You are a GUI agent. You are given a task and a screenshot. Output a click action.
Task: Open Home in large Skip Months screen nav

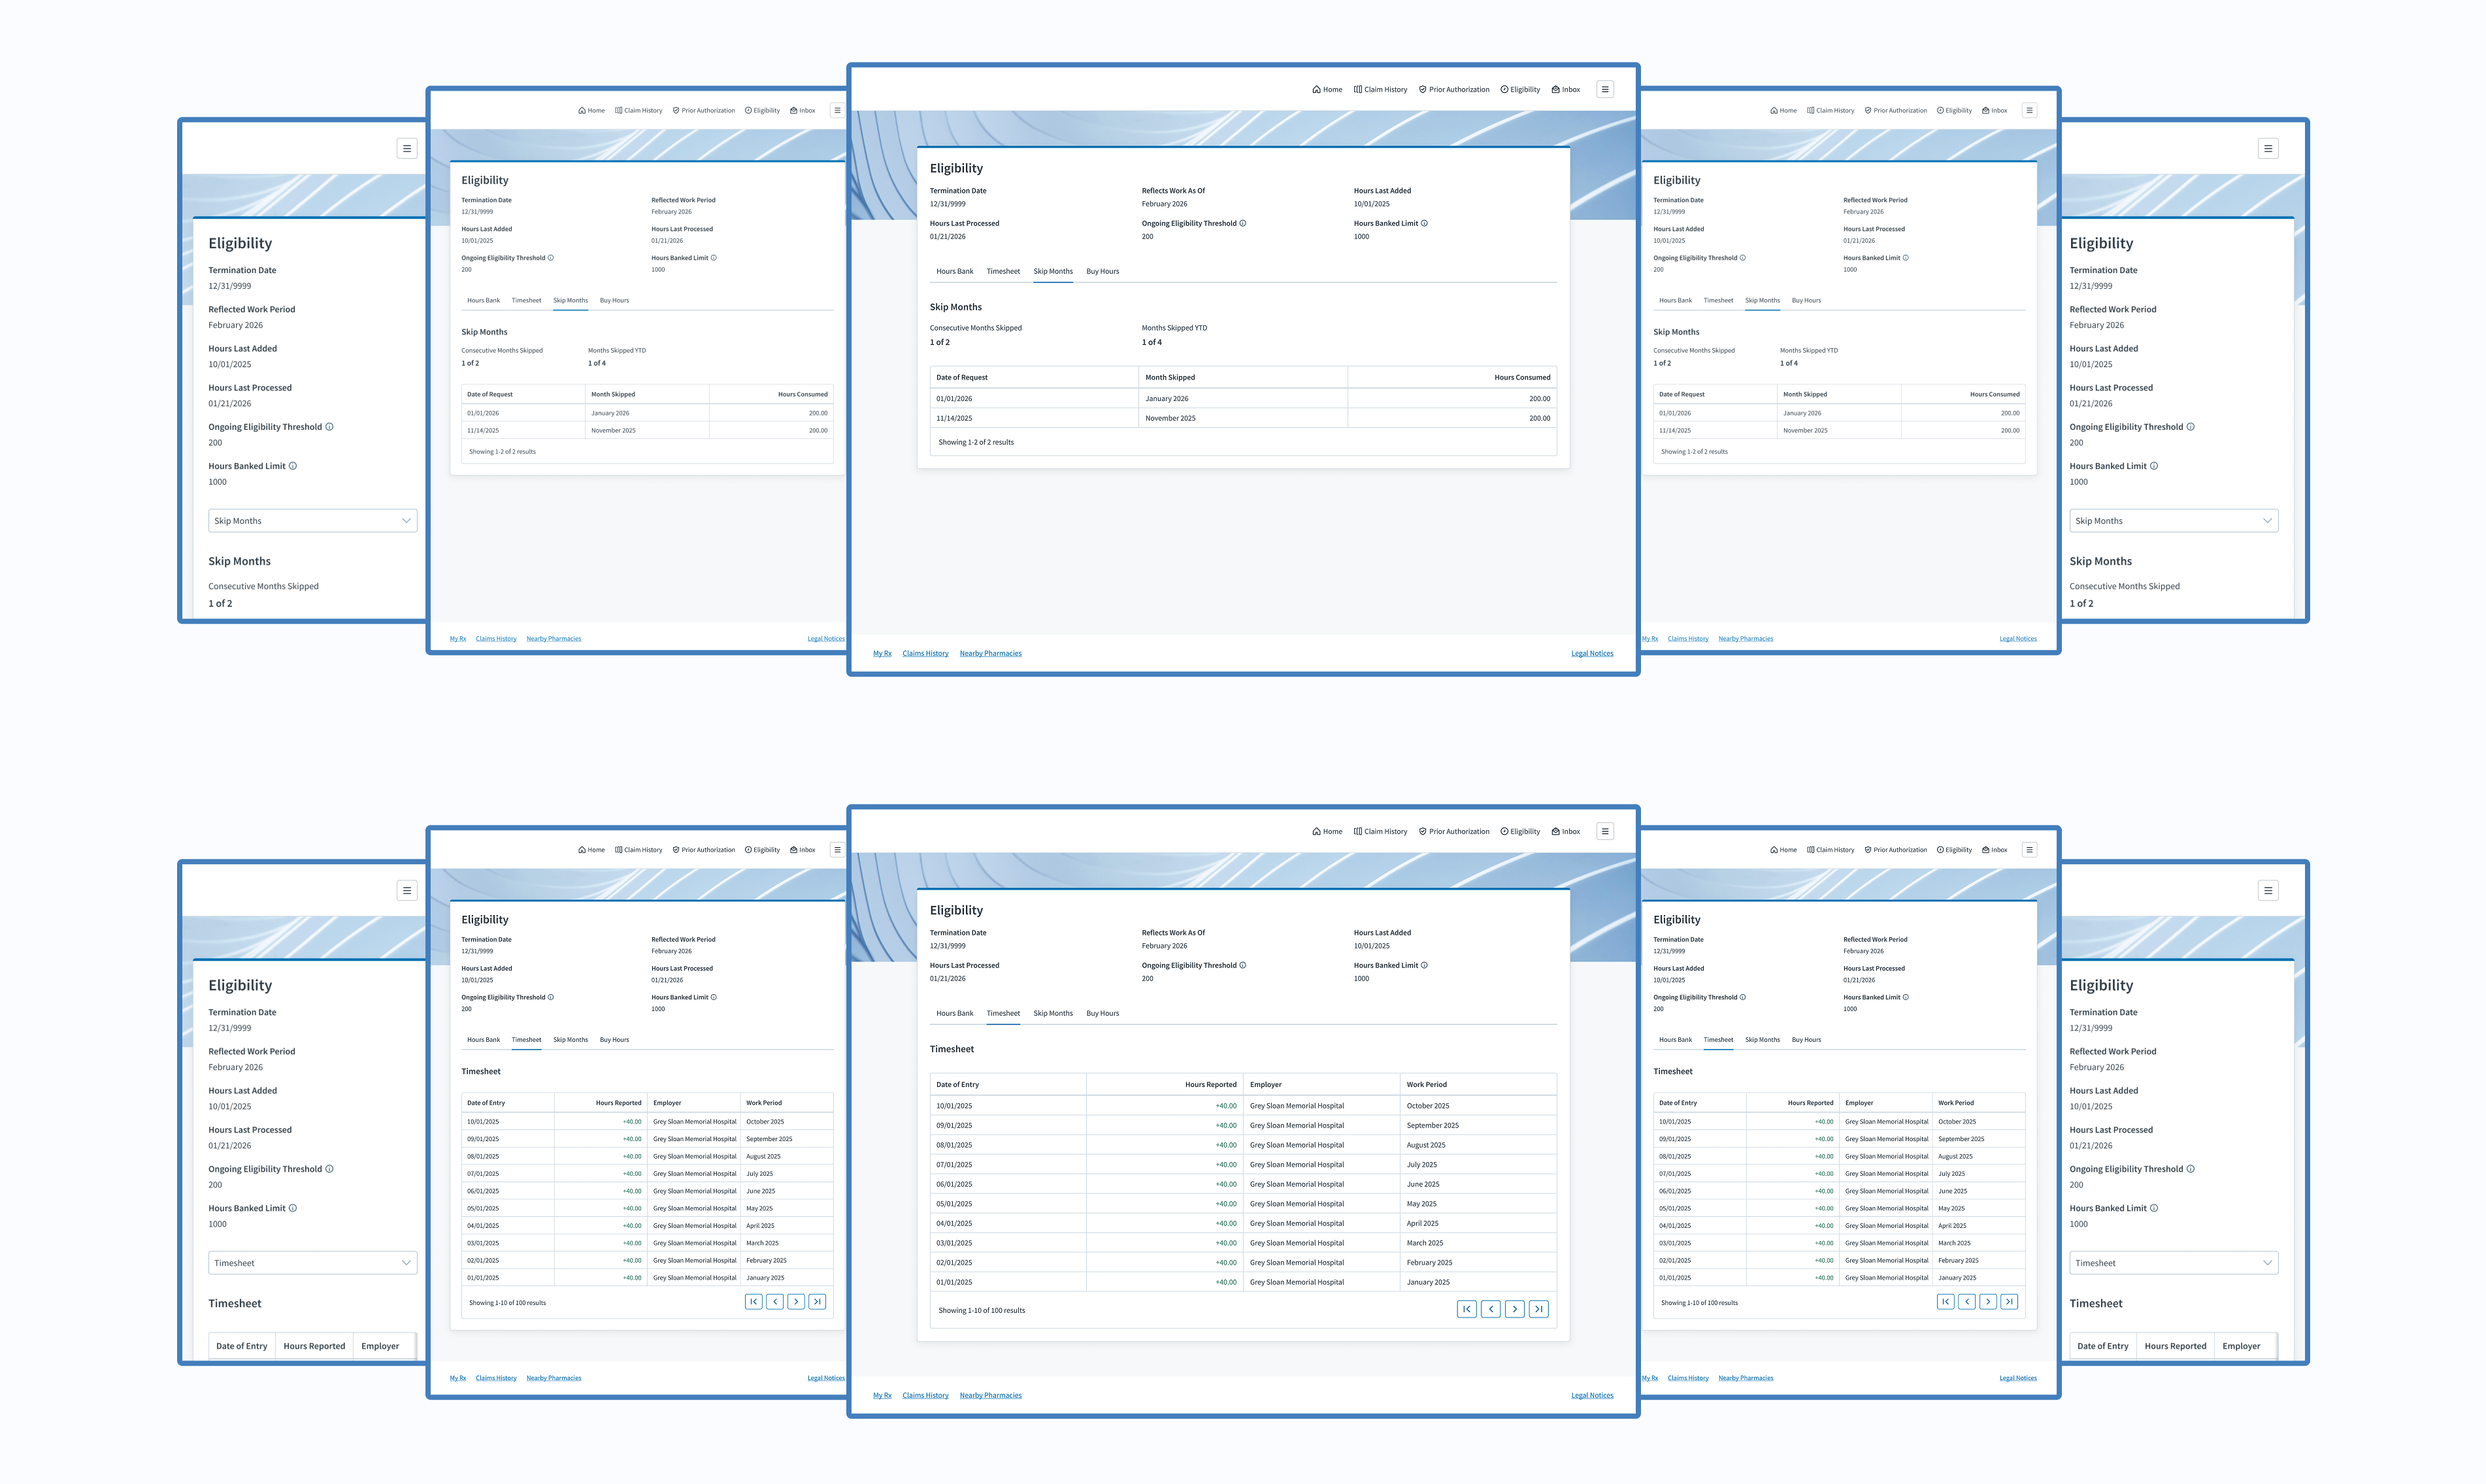point(1327,89)
